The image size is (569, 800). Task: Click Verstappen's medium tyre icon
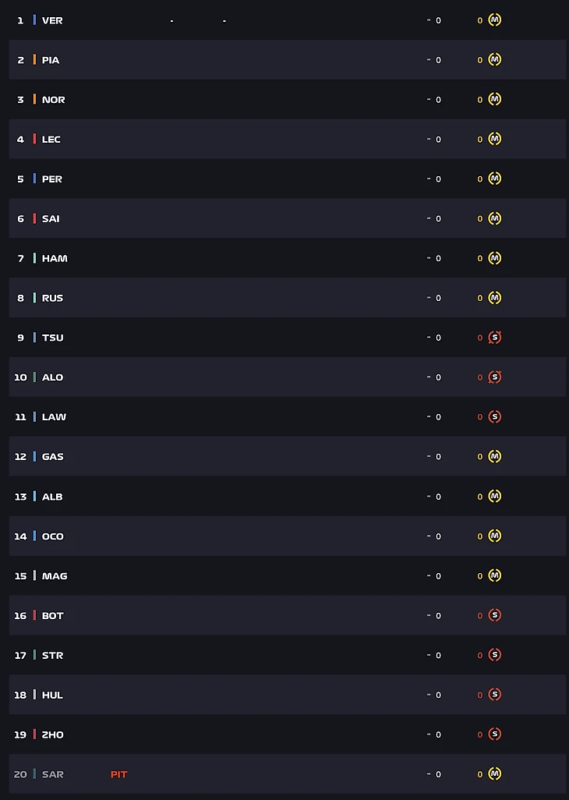[494, 20]
